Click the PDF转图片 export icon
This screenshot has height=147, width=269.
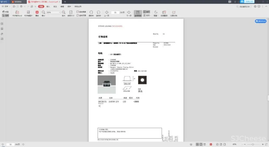(x=28, y=12)
